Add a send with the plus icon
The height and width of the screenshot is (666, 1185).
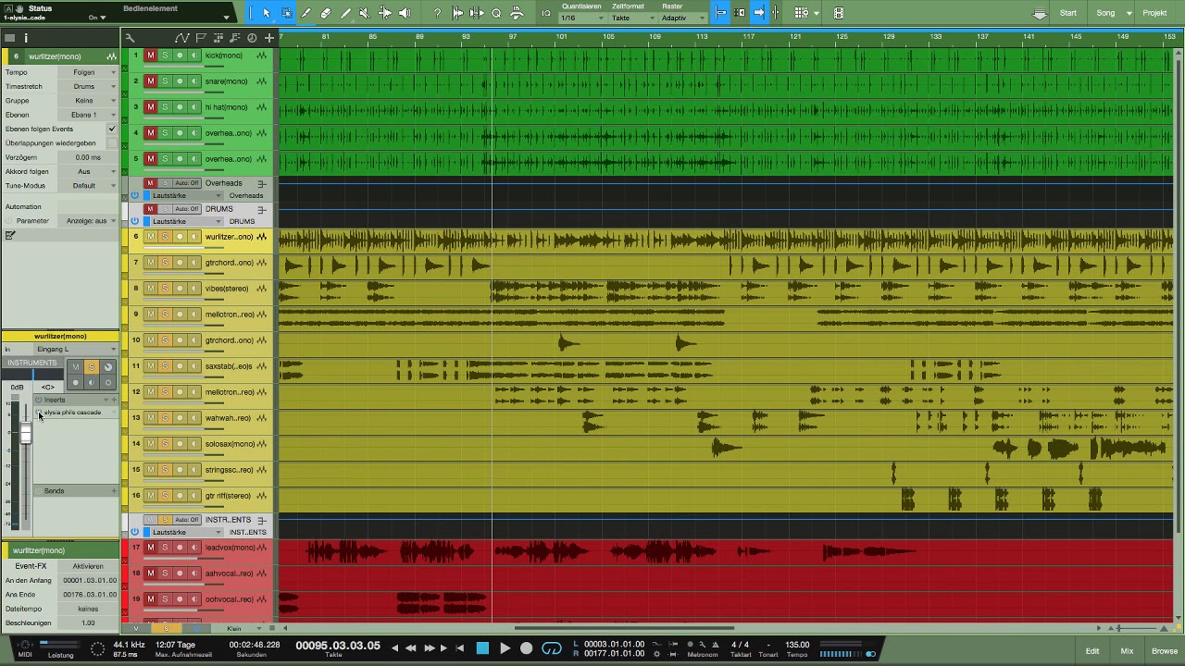(115, 491)
